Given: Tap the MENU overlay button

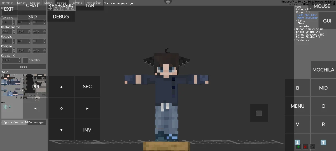Looking at the screenshot, I should [x=298, y=106].
